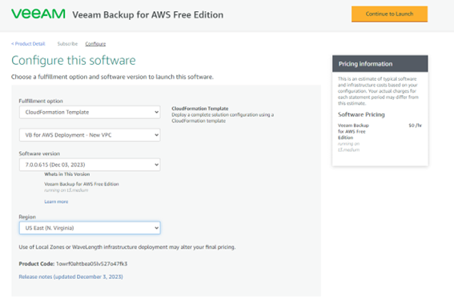Screen dimensions: 454x303
Task: Click the Product Code value text
Action: (x=91, y=264)
